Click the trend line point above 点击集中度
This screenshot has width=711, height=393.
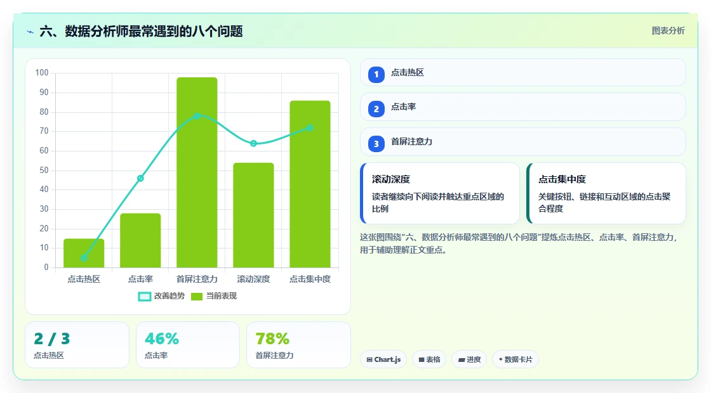point(310,127)
